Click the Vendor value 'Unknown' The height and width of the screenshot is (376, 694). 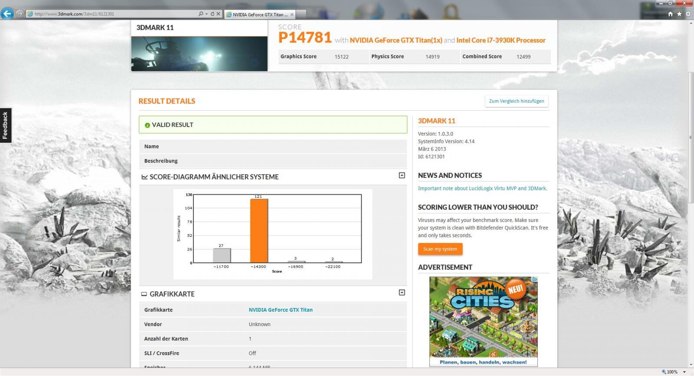tap(259, 324)
